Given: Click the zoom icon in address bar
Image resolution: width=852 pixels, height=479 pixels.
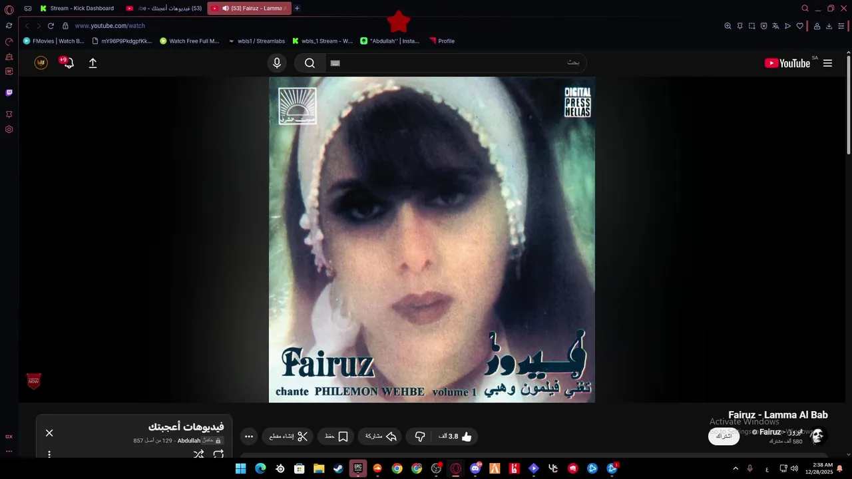Looking at the screenshot, I should [x=728, y=26].
